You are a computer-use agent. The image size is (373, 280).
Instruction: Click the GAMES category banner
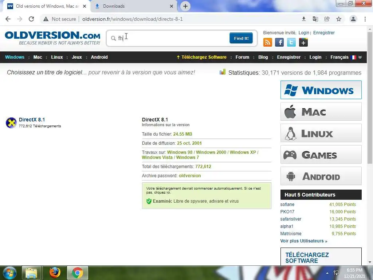pyautogui.click(x=321, y=155)
